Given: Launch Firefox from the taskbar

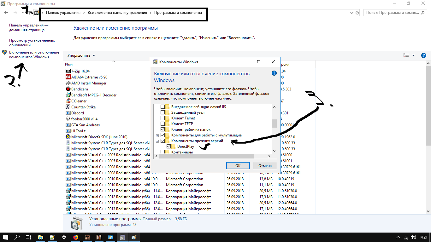Looking at the screenshot, I should coord(75,237).
